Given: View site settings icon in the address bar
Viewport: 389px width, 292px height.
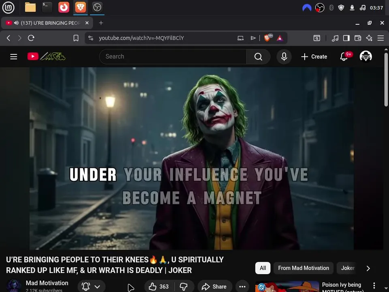Looking at the screenshot, I should tap(91, 38).
